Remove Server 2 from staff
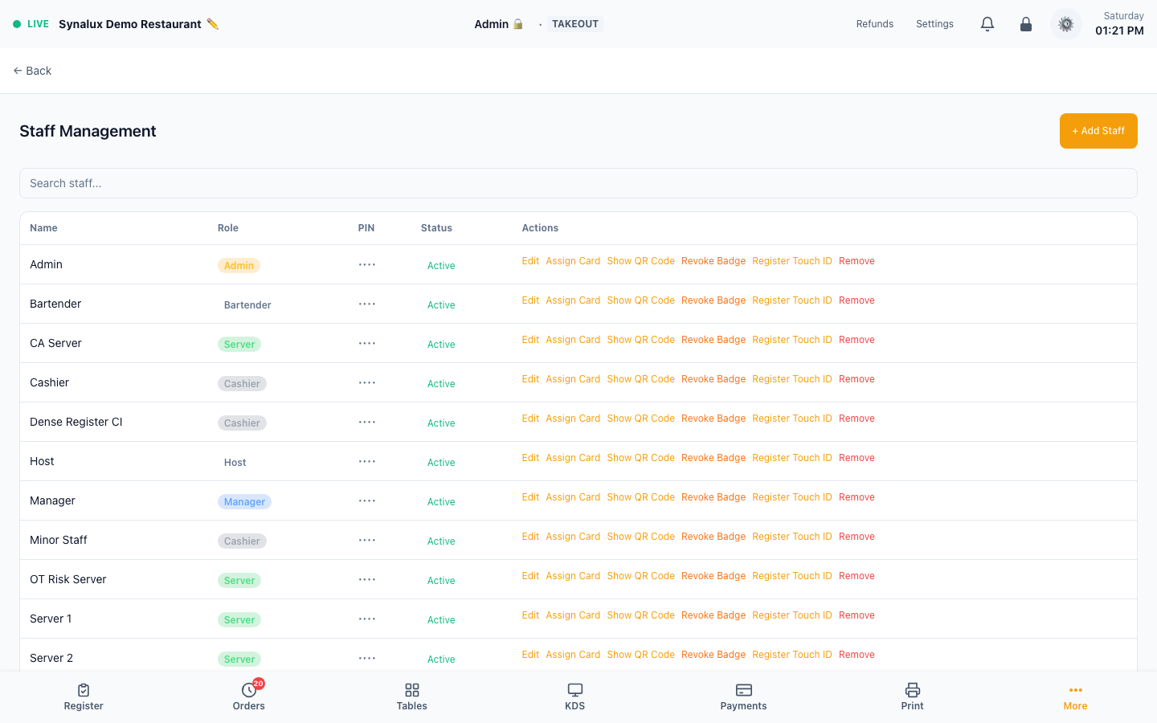This screenshot has width=1157, height=723. 857,655
